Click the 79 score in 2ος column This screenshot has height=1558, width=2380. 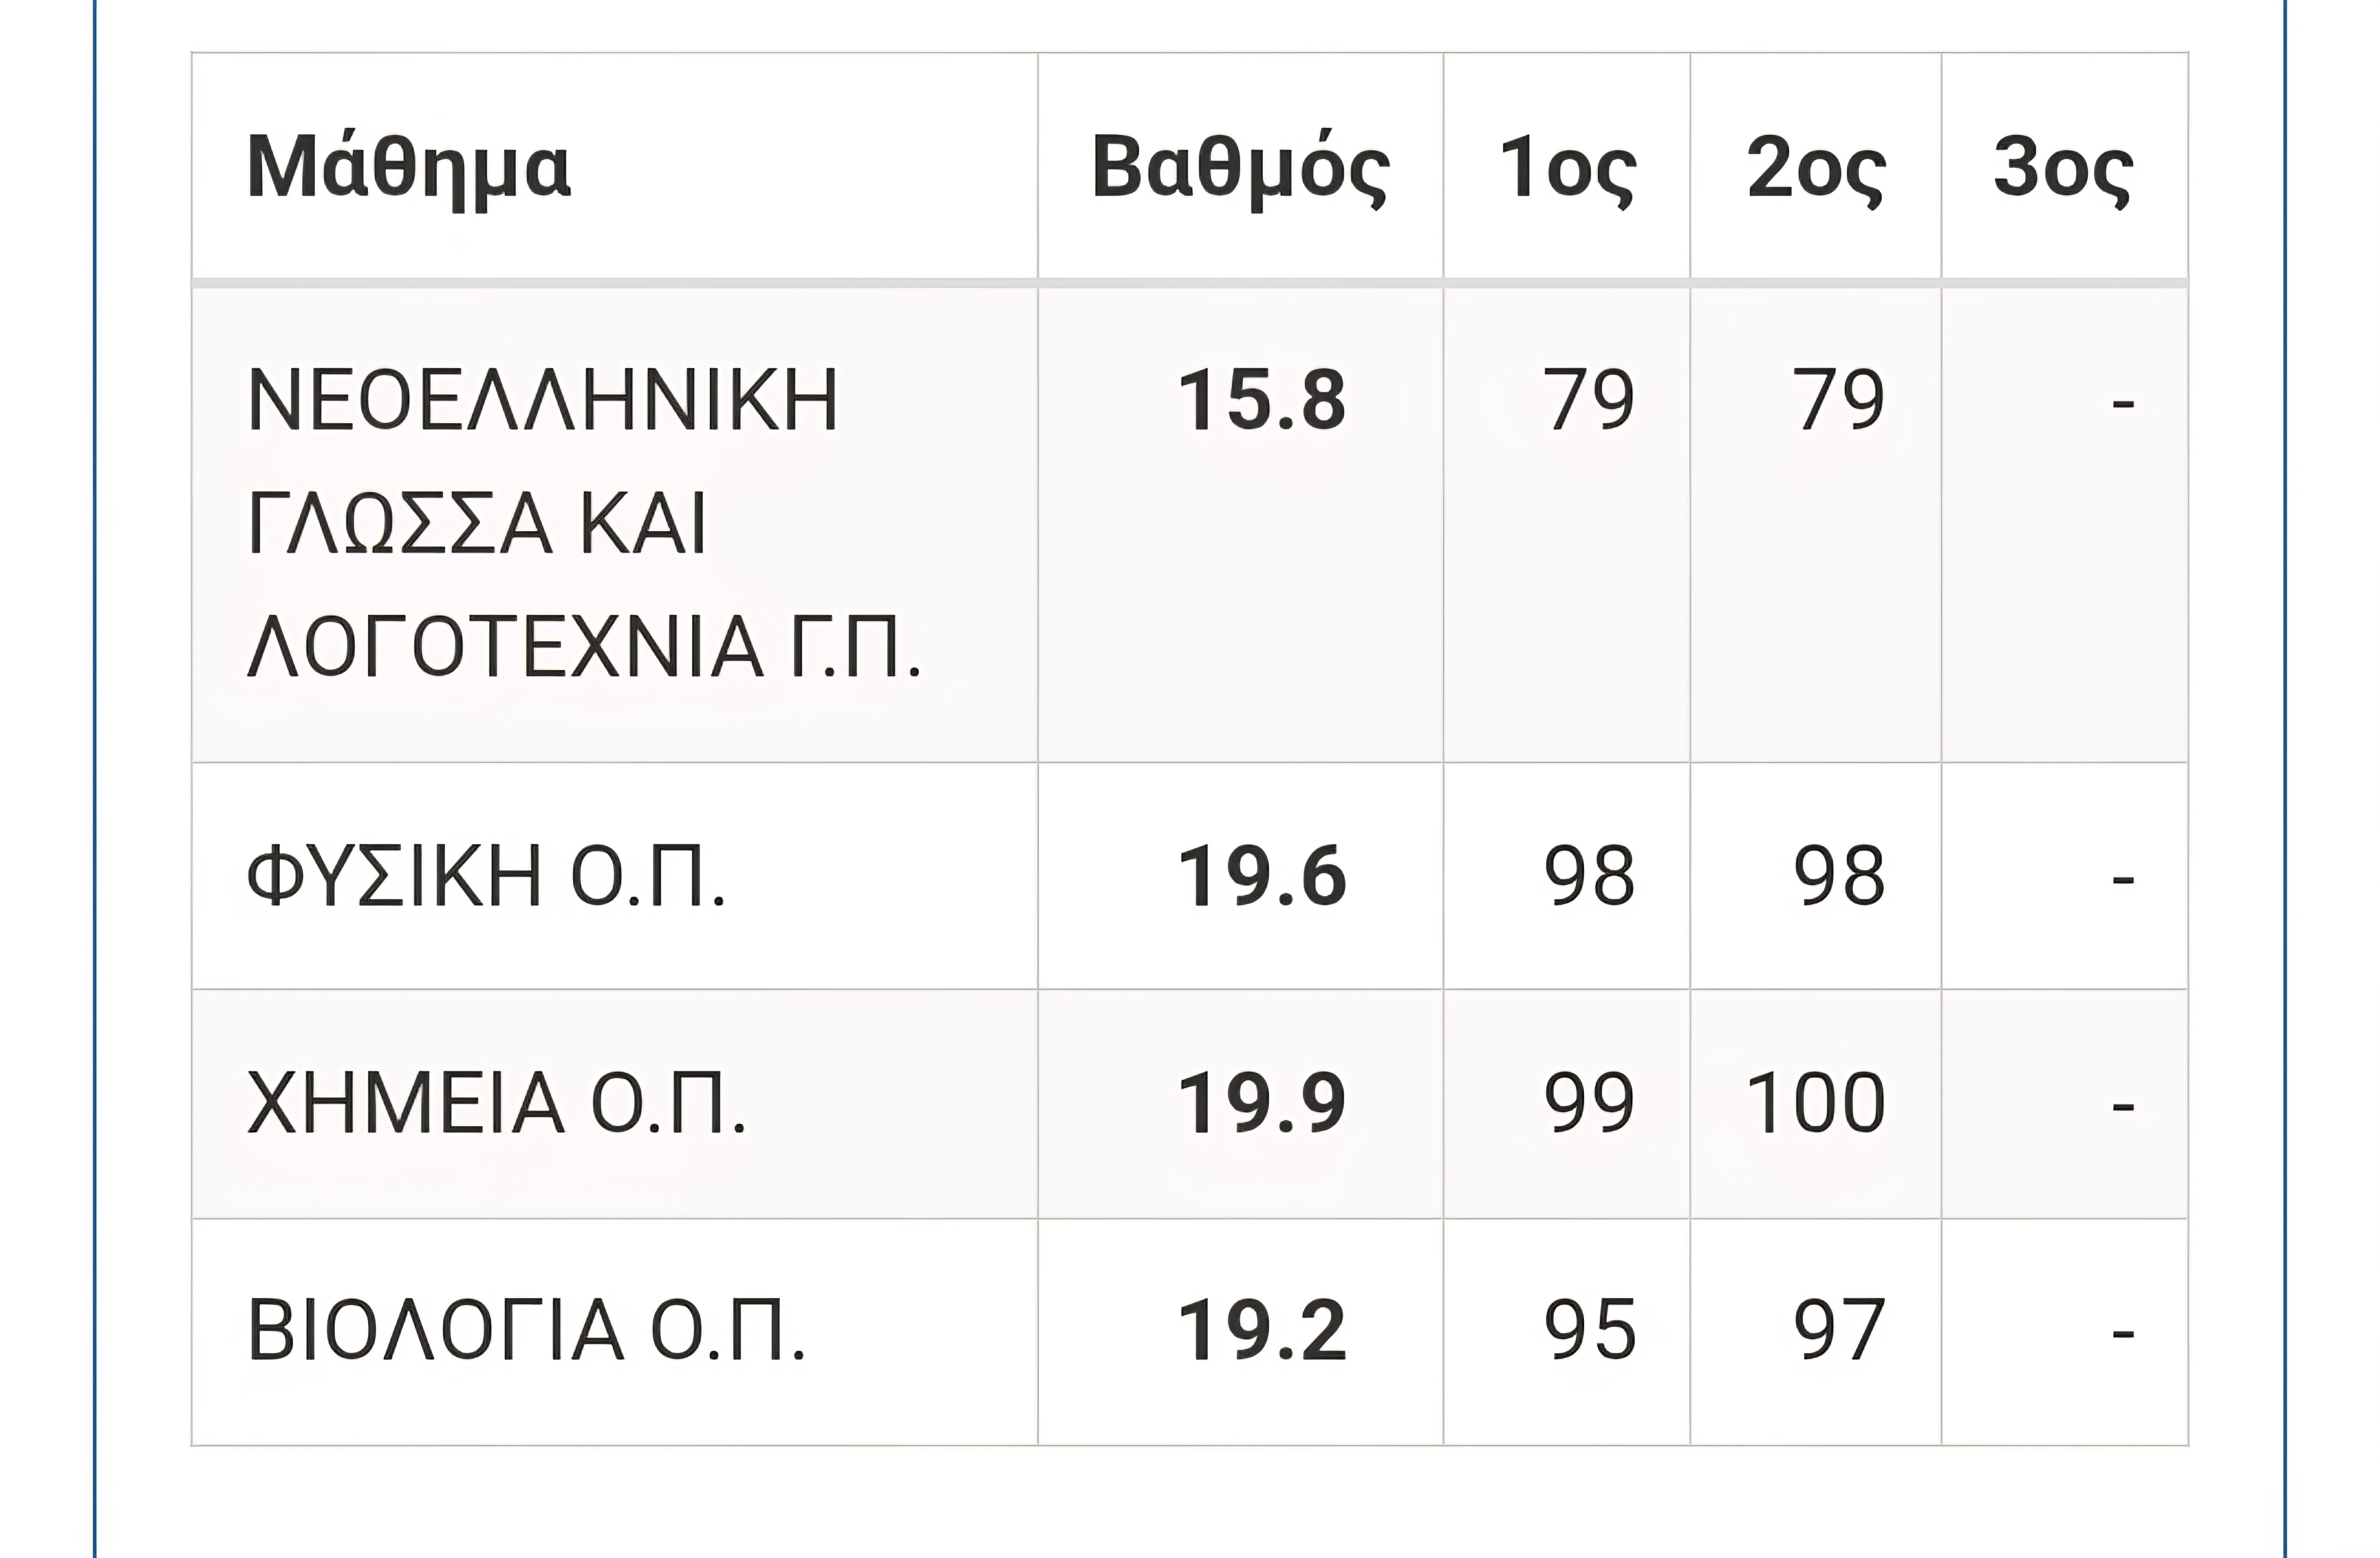(x=1838, y=400)
